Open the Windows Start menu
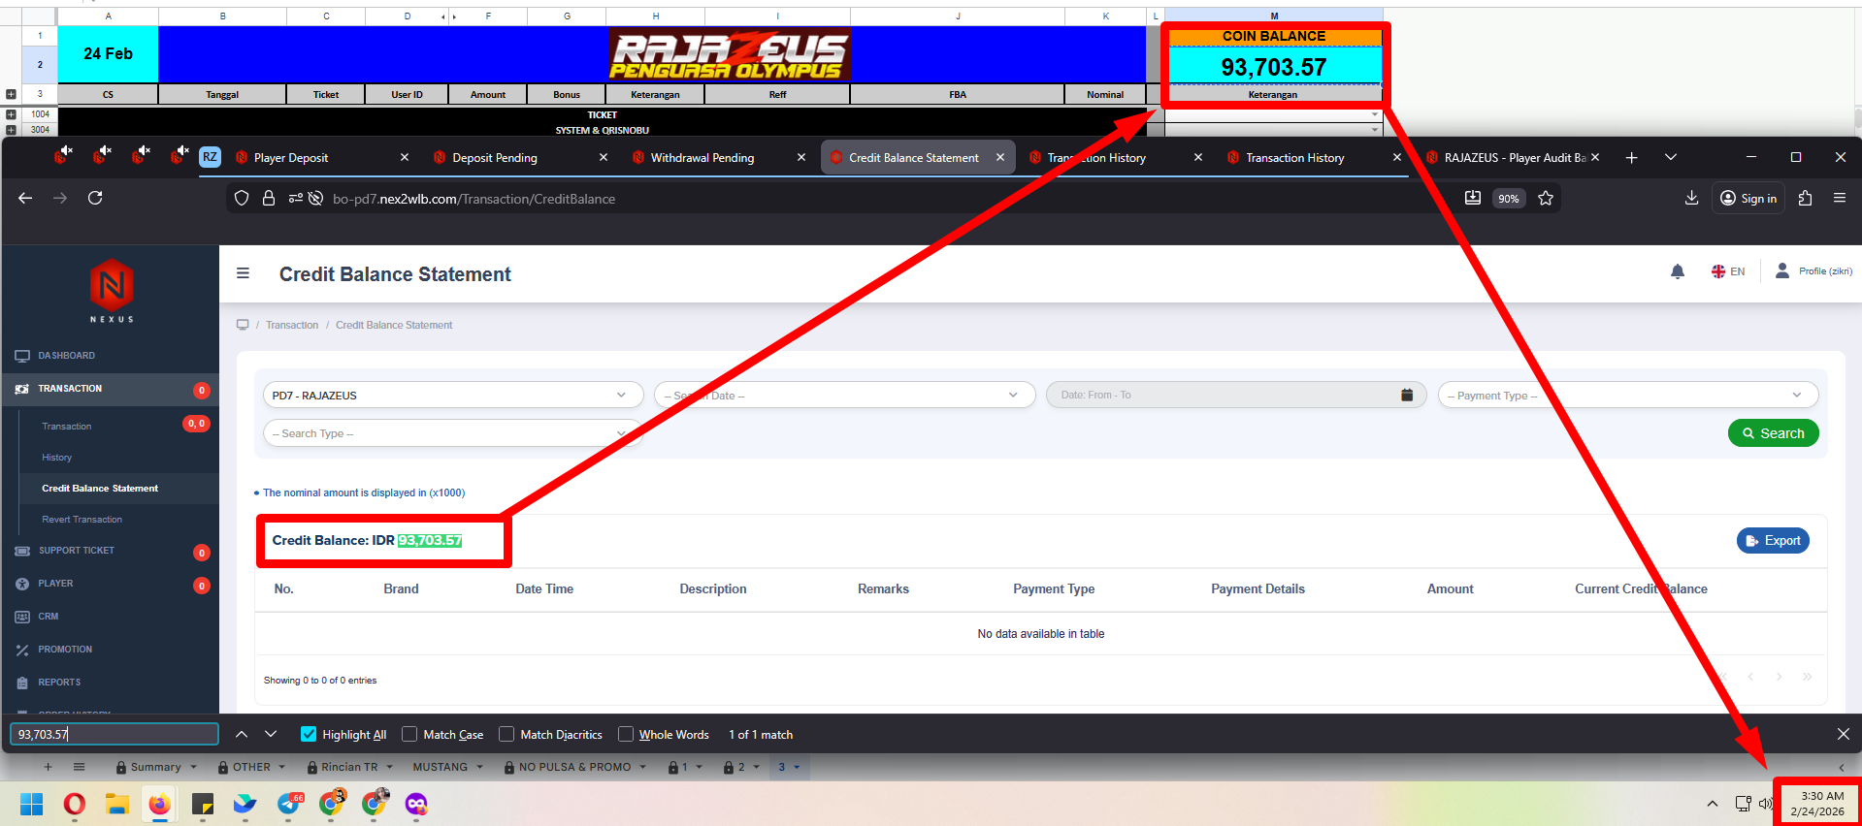The height and width of the screenshot is (826, 1862). click(x=32, y=804)
